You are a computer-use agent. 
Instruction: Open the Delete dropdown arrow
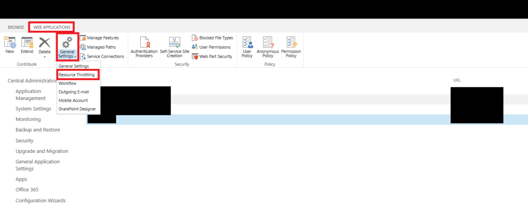coord(44,56)
